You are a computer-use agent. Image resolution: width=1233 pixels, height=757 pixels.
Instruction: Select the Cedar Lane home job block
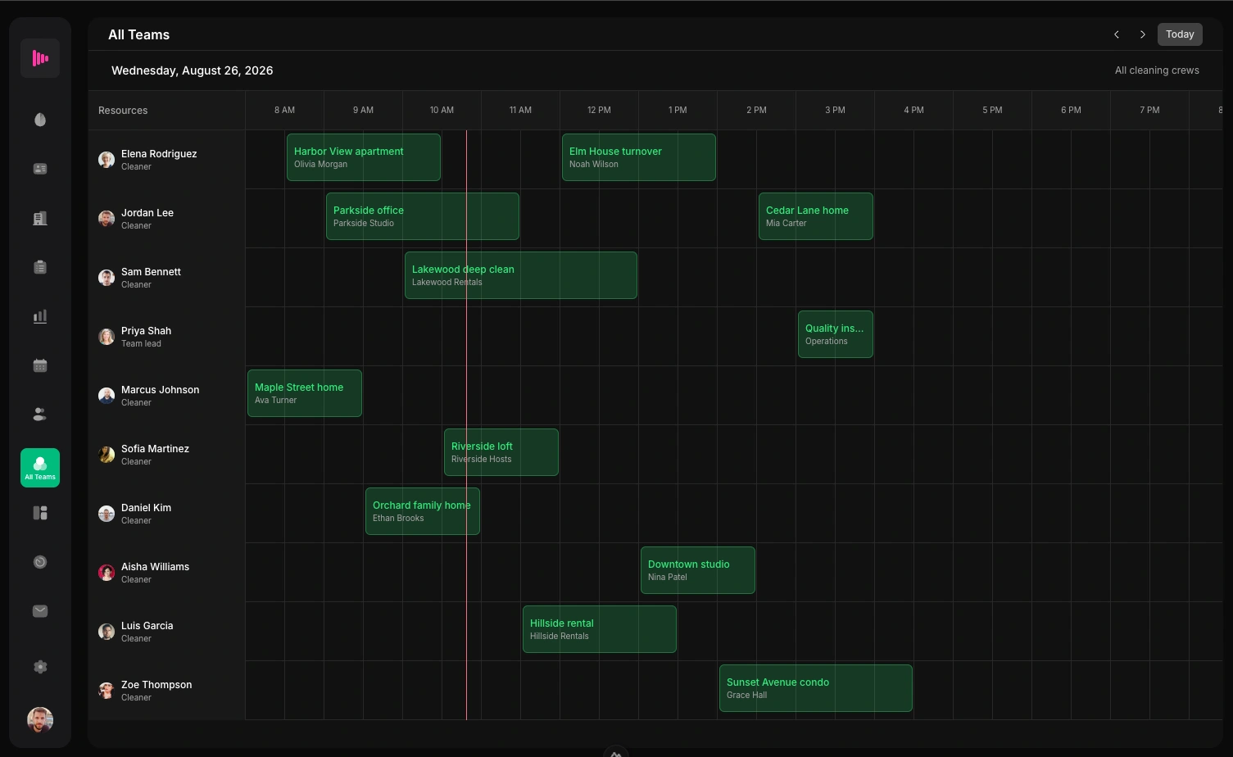816,216
